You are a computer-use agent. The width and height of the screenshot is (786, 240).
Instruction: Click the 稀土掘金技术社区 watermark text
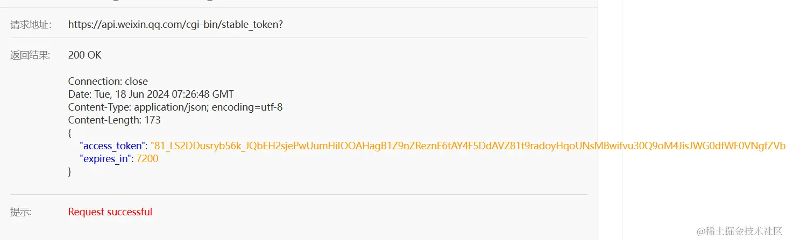pos(745,231)
